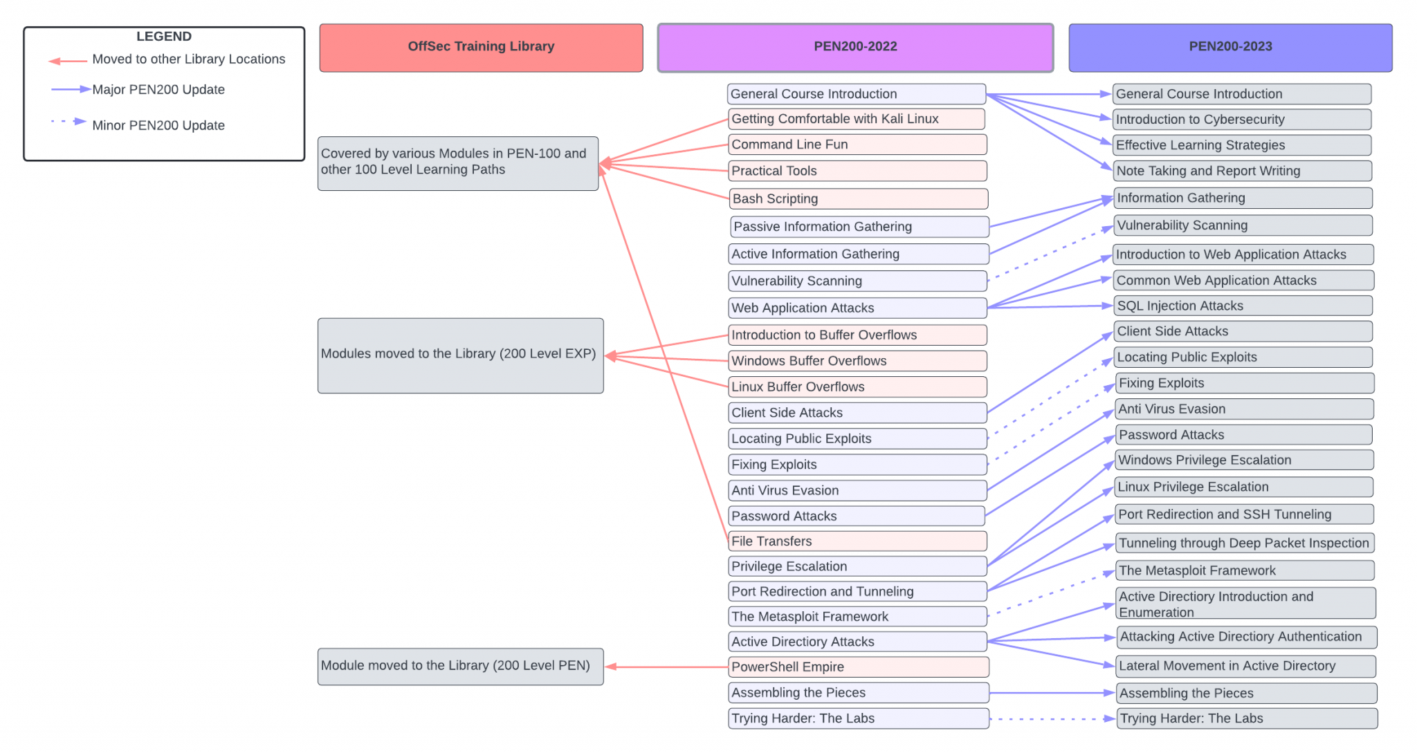This screenshot has width=1417, height=753.
Task: Click 'Effective Learning Strategies' box
Action: coord(1242,145)
